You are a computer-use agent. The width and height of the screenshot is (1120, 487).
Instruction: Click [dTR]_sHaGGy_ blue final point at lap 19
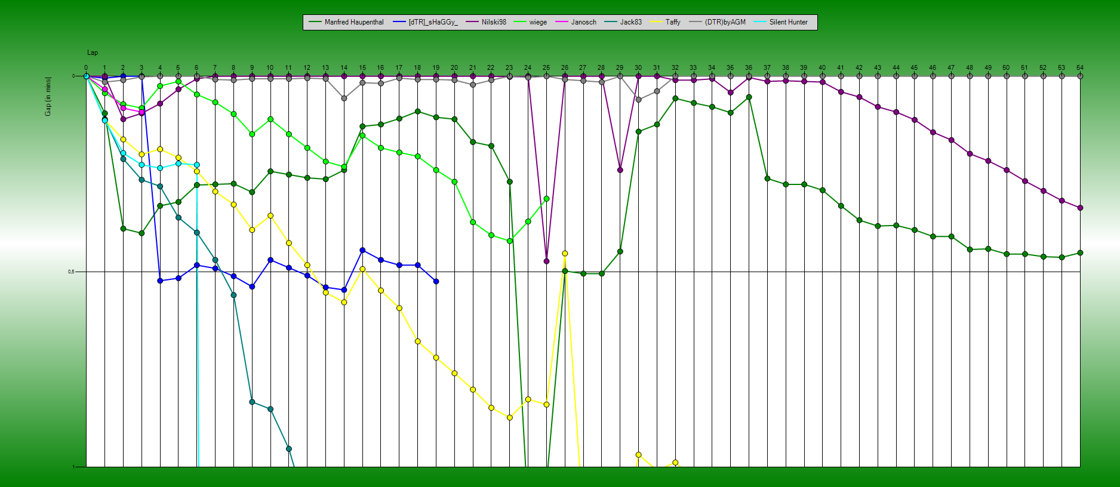click(436, 281)
